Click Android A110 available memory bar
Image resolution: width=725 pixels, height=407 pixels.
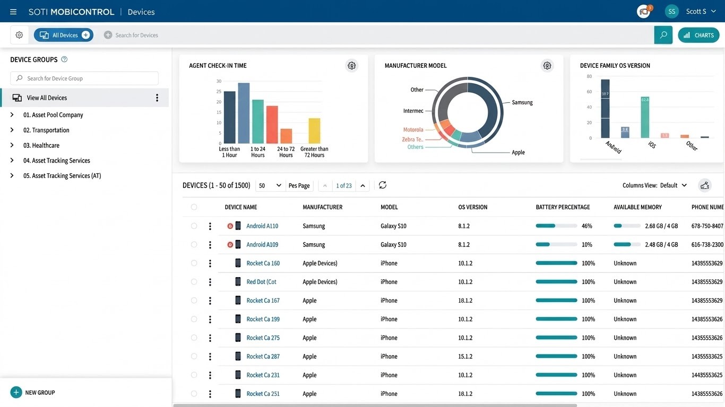click(x=627, y=226)
